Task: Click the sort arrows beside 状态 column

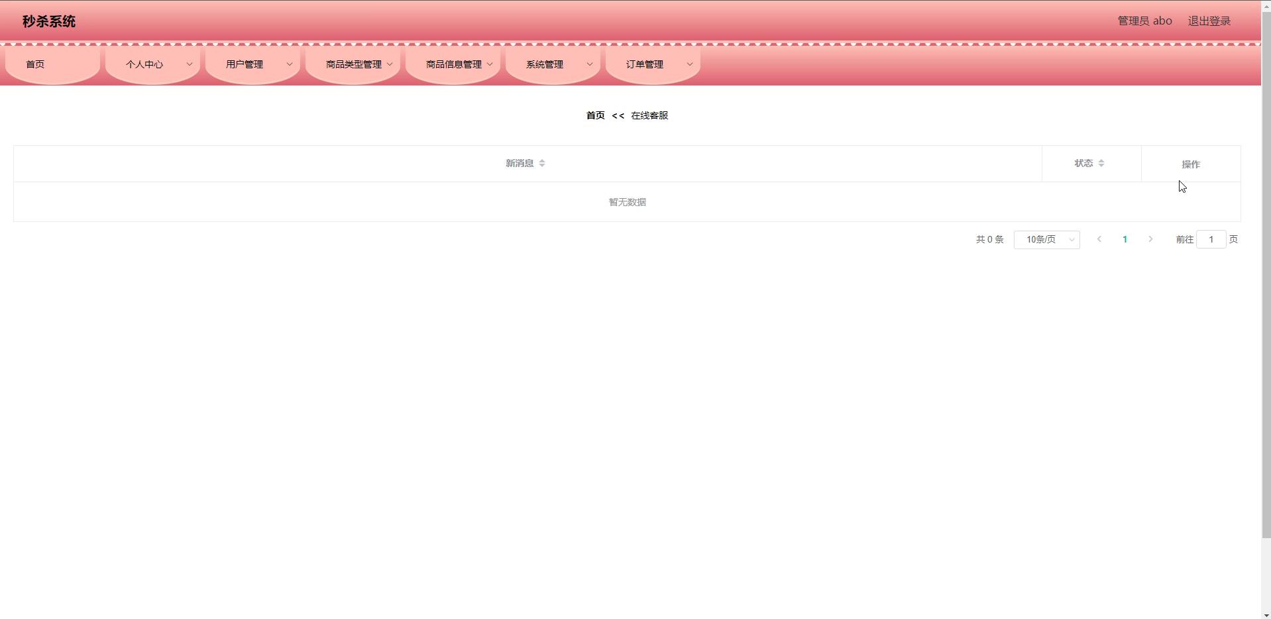Action: [1101, 163]
